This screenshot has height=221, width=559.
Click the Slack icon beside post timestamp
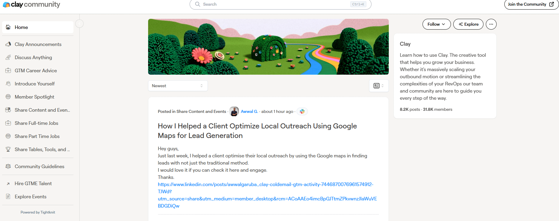302,111
